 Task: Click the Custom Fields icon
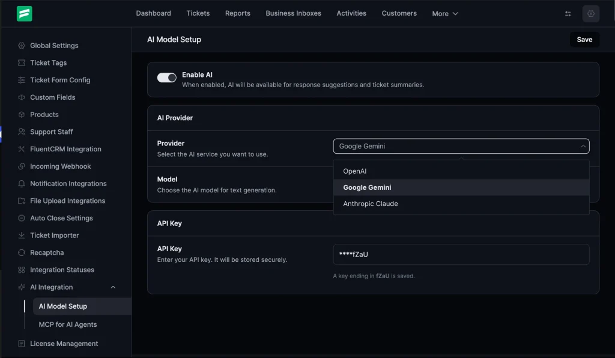point(22,97)
